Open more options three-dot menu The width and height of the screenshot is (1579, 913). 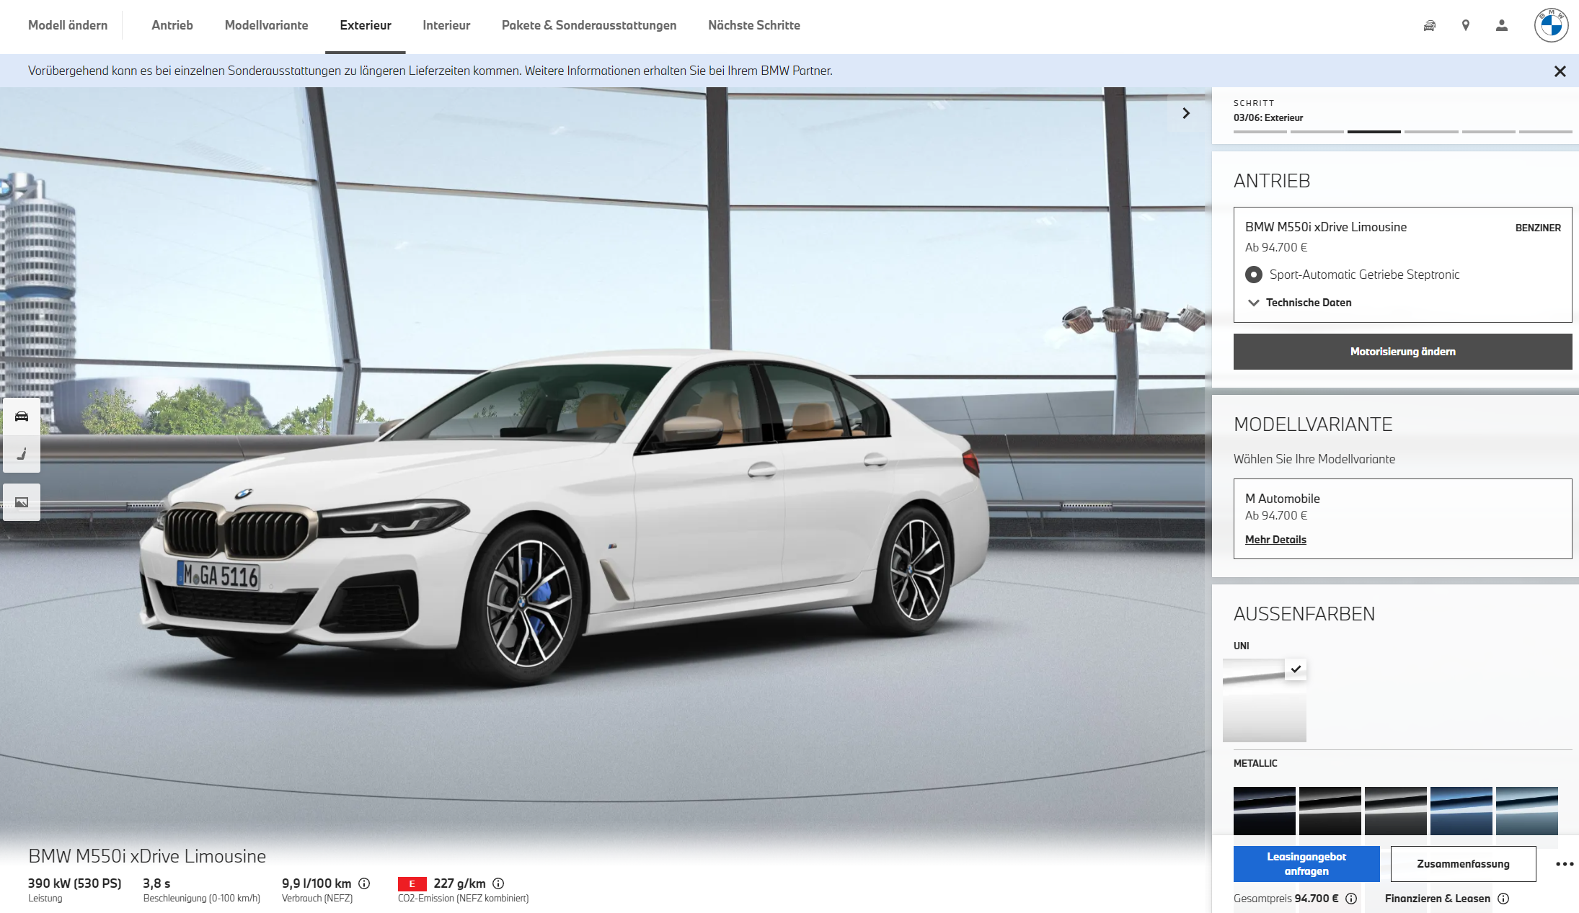tap(1565, 864)
